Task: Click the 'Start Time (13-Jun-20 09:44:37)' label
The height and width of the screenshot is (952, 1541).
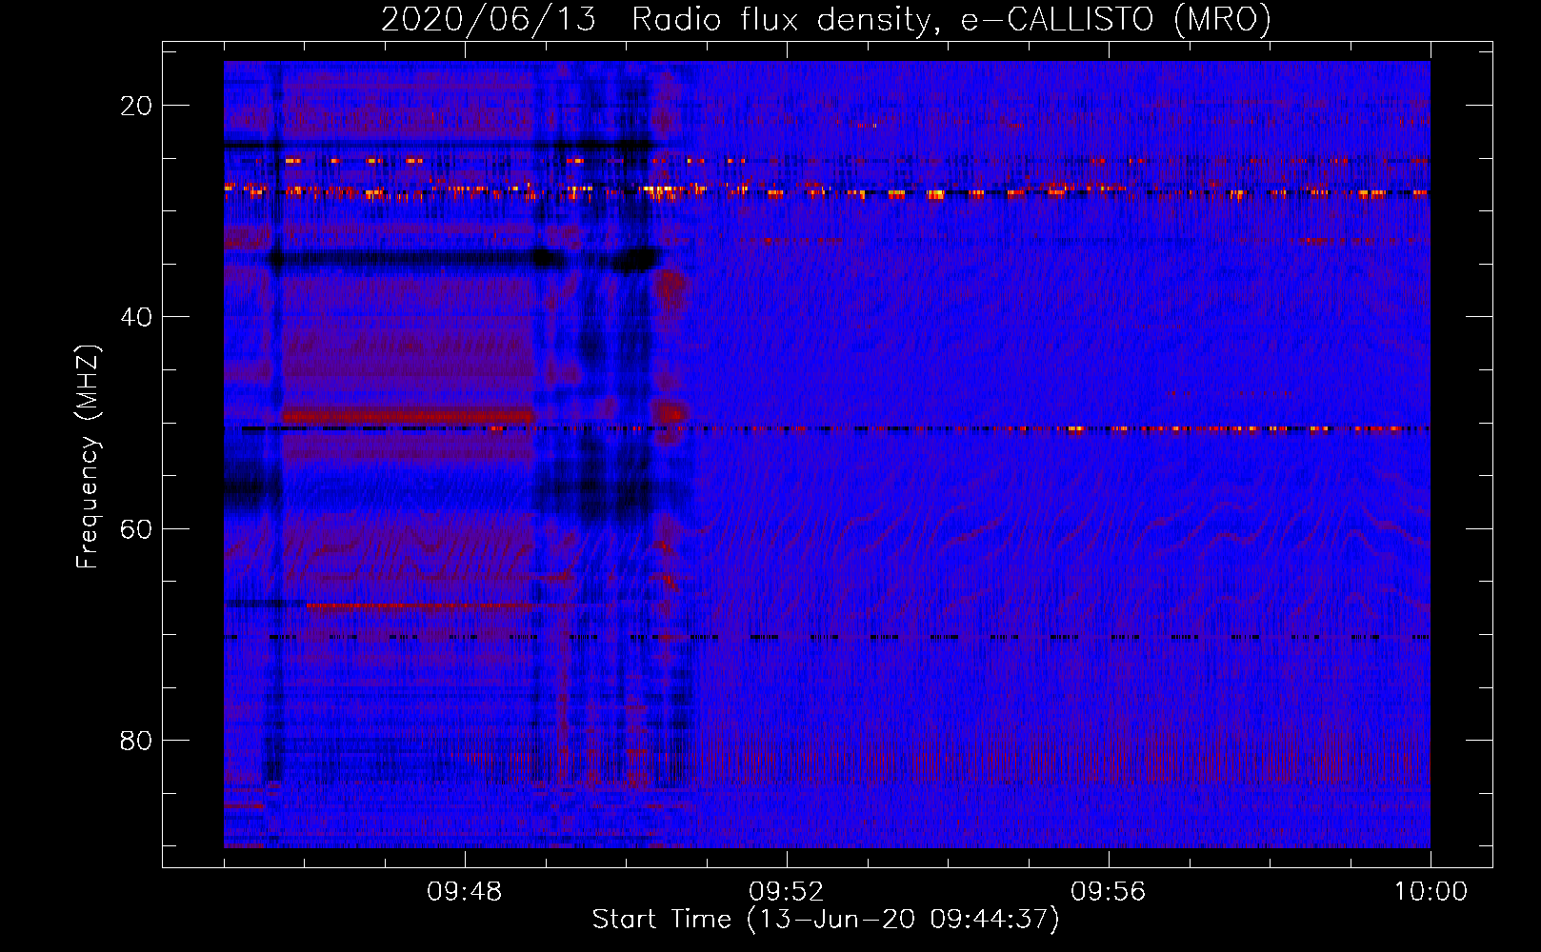Action: [826, 920]
